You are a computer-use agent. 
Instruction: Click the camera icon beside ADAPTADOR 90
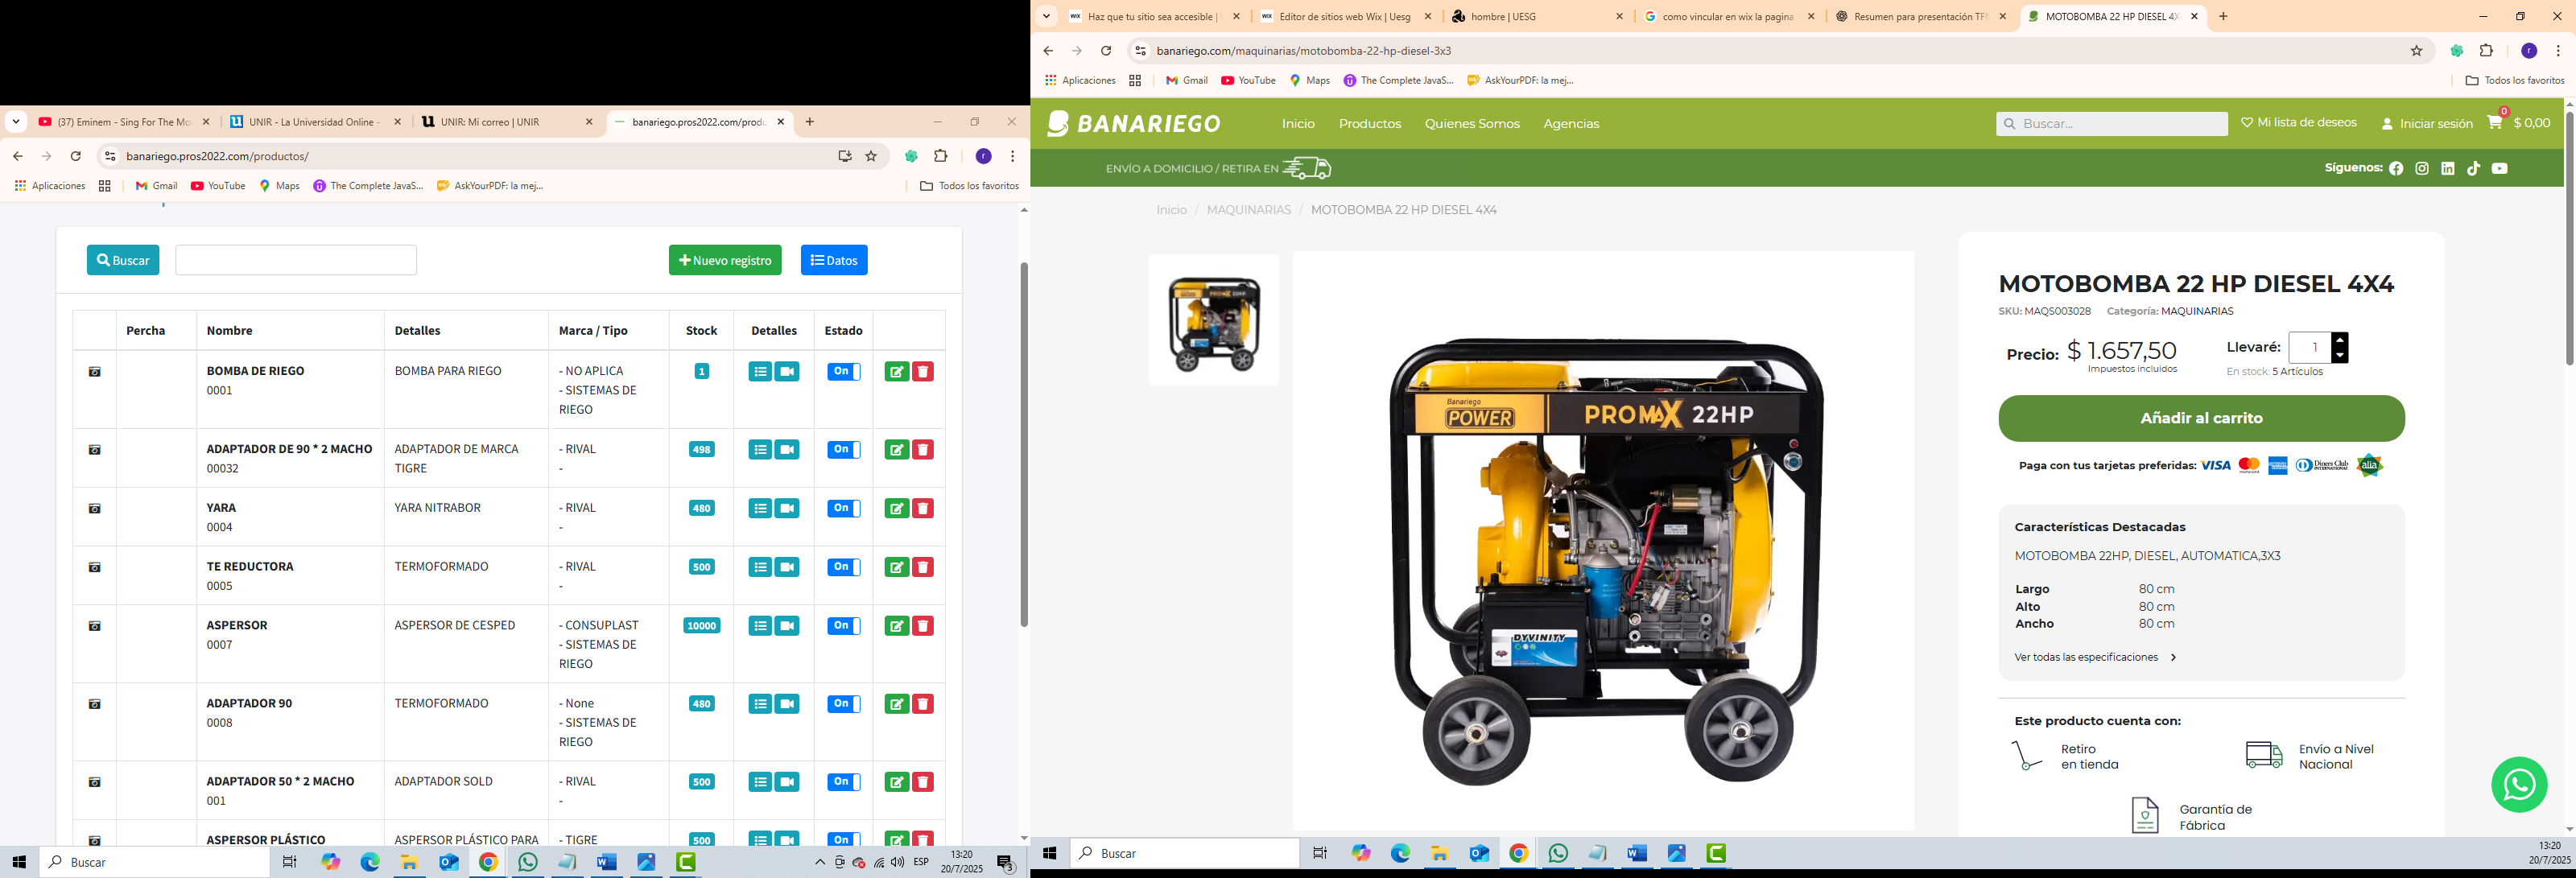tap(95, 704)
